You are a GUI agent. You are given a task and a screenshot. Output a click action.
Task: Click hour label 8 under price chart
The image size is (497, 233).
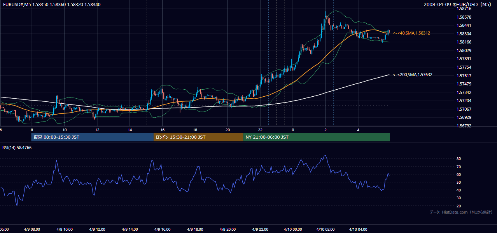pyautogui.click(x=32, y=130)
